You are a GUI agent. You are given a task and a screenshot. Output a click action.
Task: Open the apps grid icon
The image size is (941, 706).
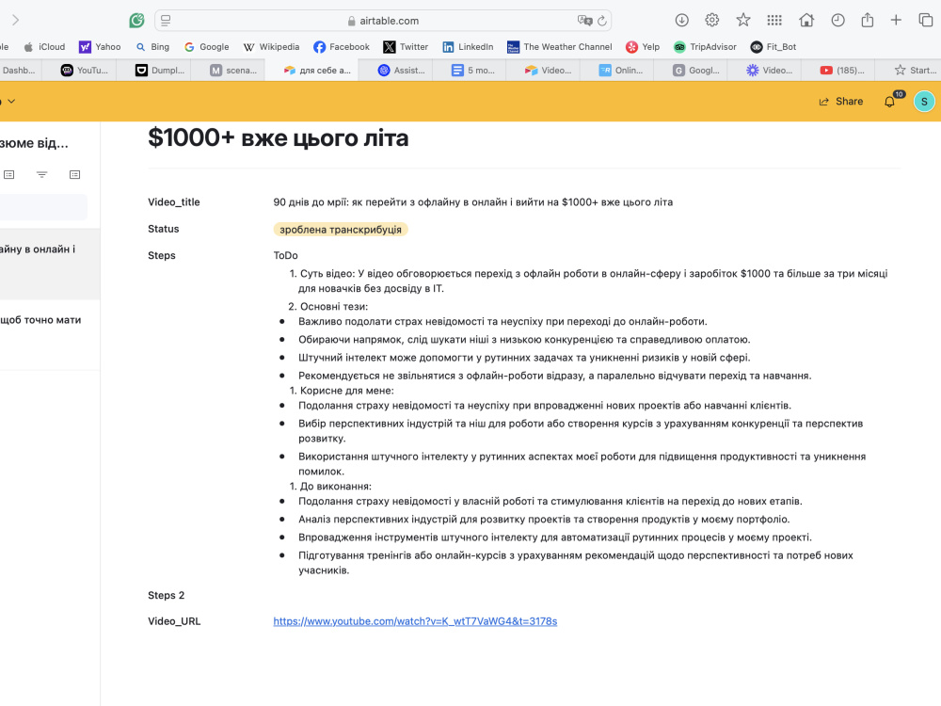(x=774, y=20)
